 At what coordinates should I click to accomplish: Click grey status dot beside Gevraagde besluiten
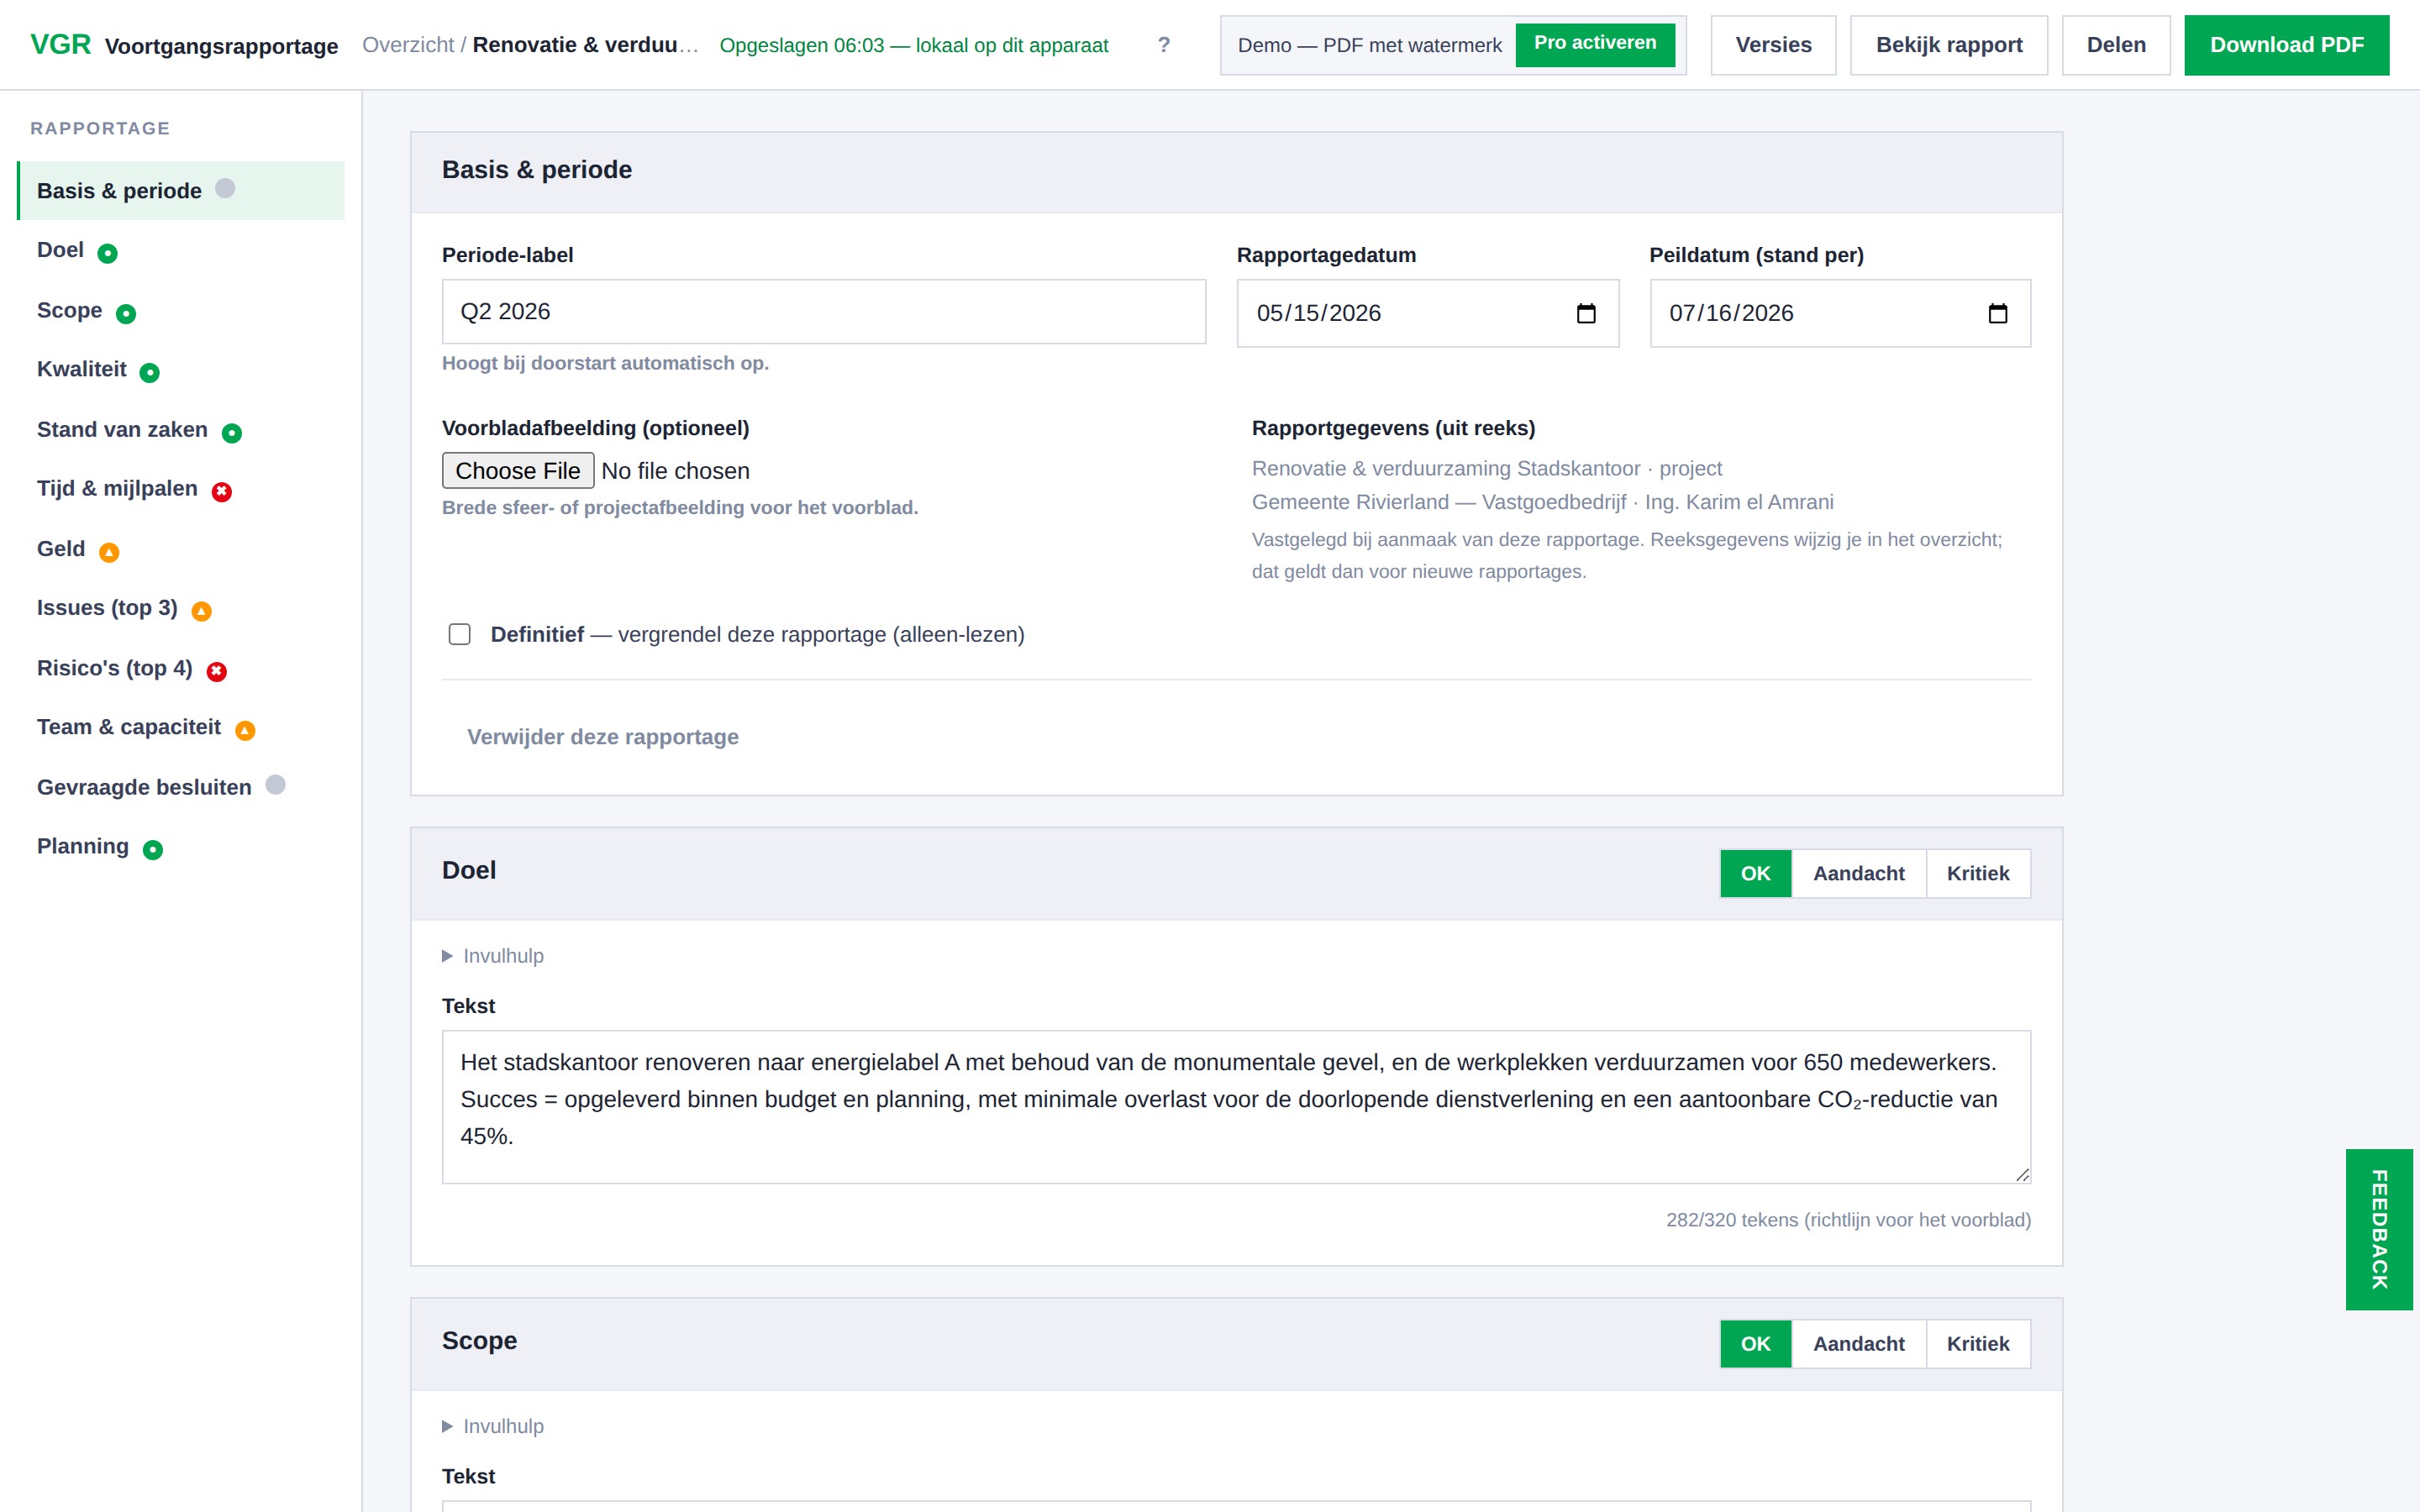click(x=276, y=785)
